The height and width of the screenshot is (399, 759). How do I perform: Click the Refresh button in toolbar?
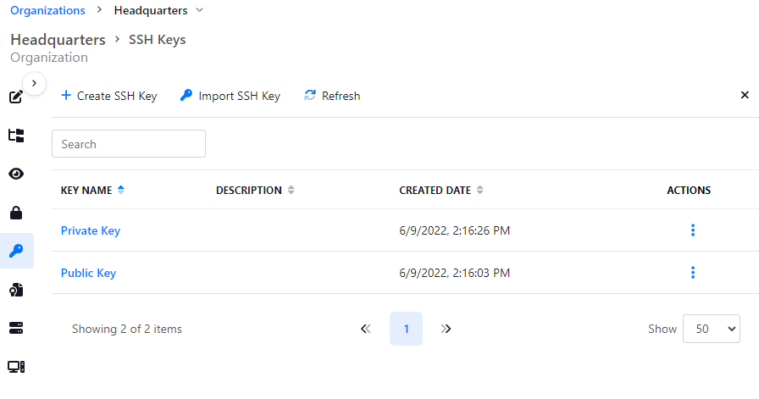[x=332, y=96]
